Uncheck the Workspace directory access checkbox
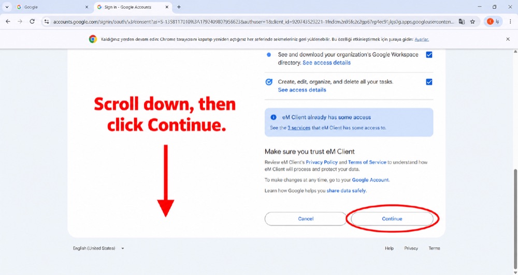 [x=429, y=55]
